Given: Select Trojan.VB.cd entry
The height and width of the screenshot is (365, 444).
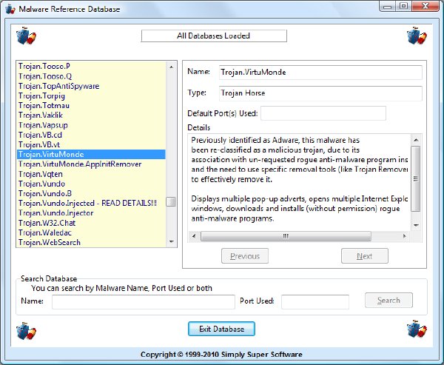Looking at the screenshot, I should [91, 135].
